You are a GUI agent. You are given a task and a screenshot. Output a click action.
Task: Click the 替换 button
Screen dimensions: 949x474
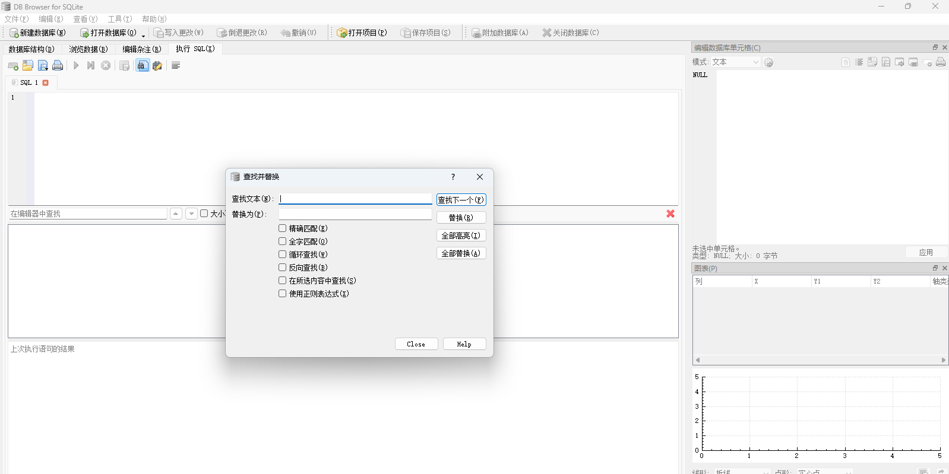point(461,218)
